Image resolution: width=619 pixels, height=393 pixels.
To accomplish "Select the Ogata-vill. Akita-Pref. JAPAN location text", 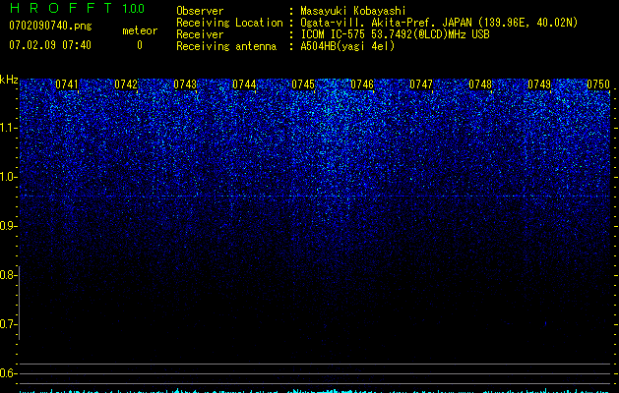I will click(439, 23).
